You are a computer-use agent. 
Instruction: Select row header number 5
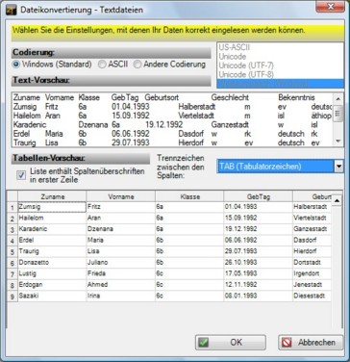tap(12, 252)
